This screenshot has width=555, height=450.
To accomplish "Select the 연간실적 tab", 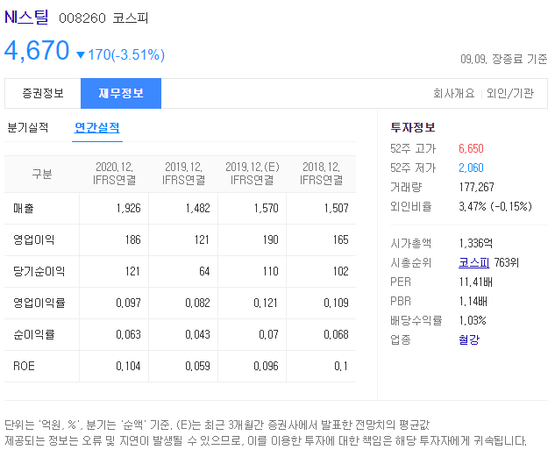I will tap(97, 127).
